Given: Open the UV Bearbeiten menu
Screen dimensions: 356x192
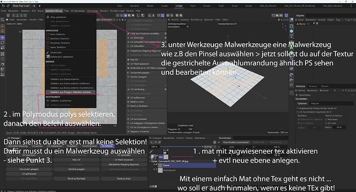Looking at the screenshot, I should pyautogui.click(x=77, y=11).
